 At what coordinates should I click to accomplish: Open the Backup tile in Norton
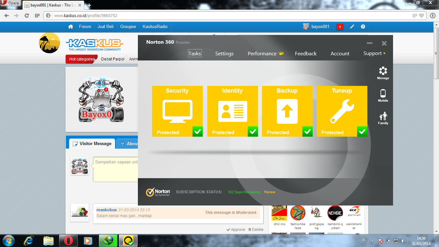(287, 111)
